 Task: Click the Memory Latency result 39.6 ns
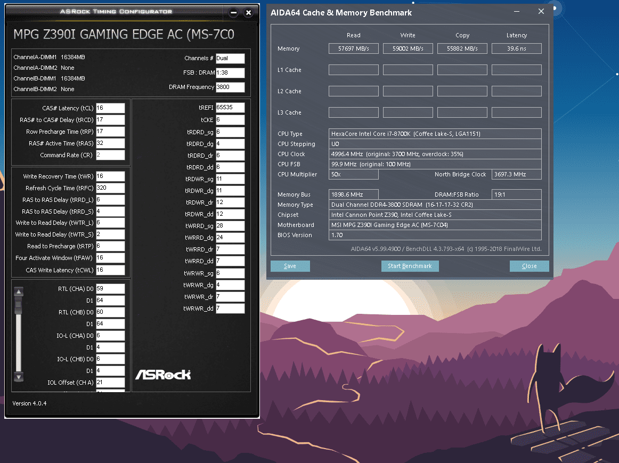(x=516, y=48)
